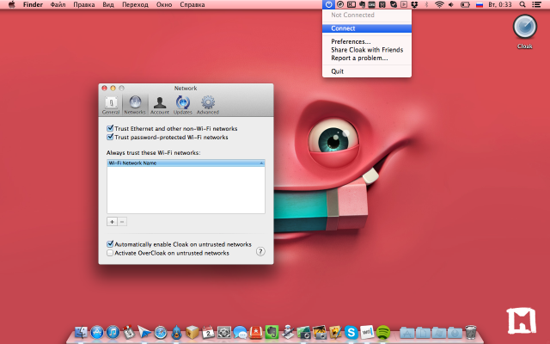
Task: Click the Dropbox menu bar icon
Action: 413,5
